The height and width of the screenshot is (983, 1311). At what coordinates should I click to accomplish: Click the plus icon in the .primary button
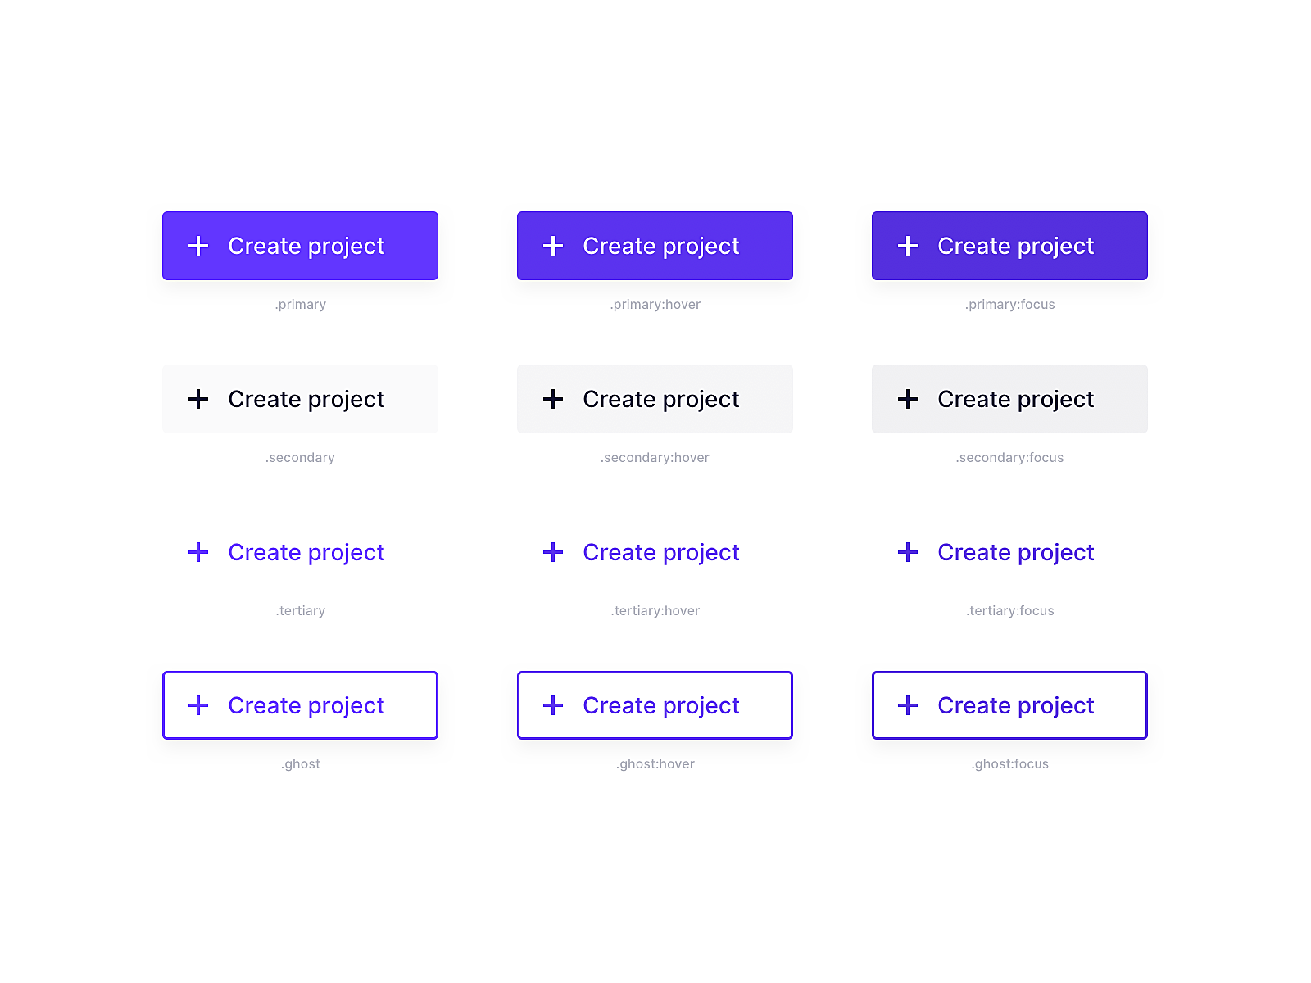click(198, 246)
